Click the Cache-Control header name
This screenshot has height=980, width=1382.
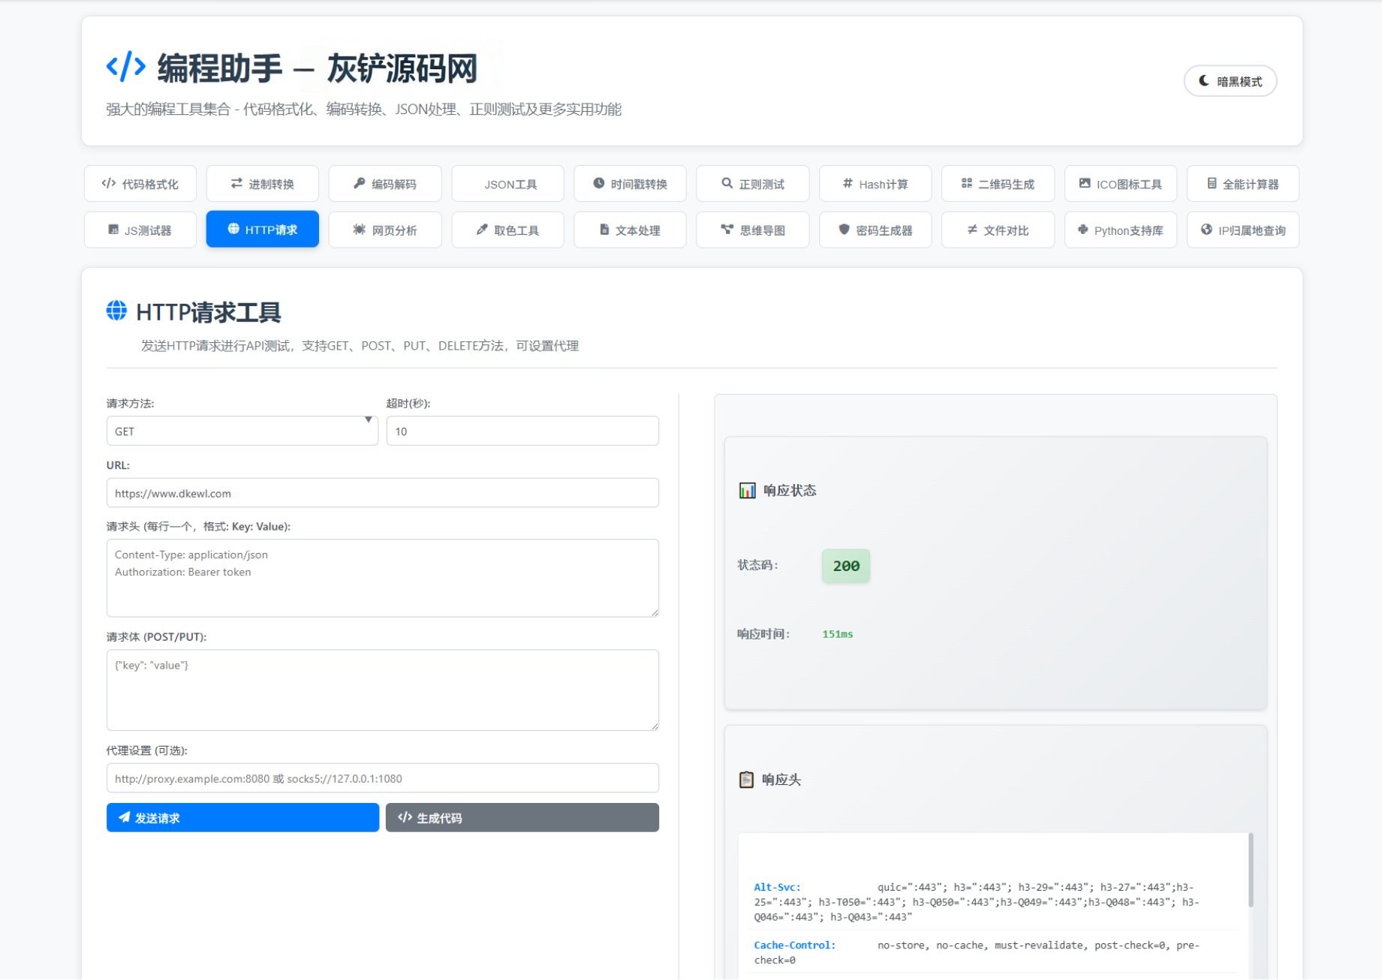pos(795,945)
